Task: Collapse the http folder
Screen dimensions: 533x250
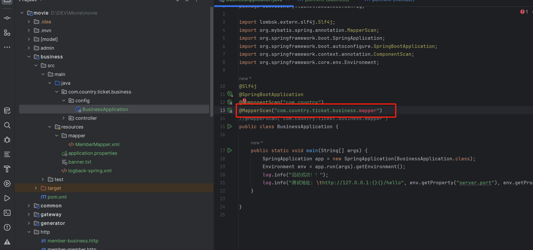Action: pos(29,232)
